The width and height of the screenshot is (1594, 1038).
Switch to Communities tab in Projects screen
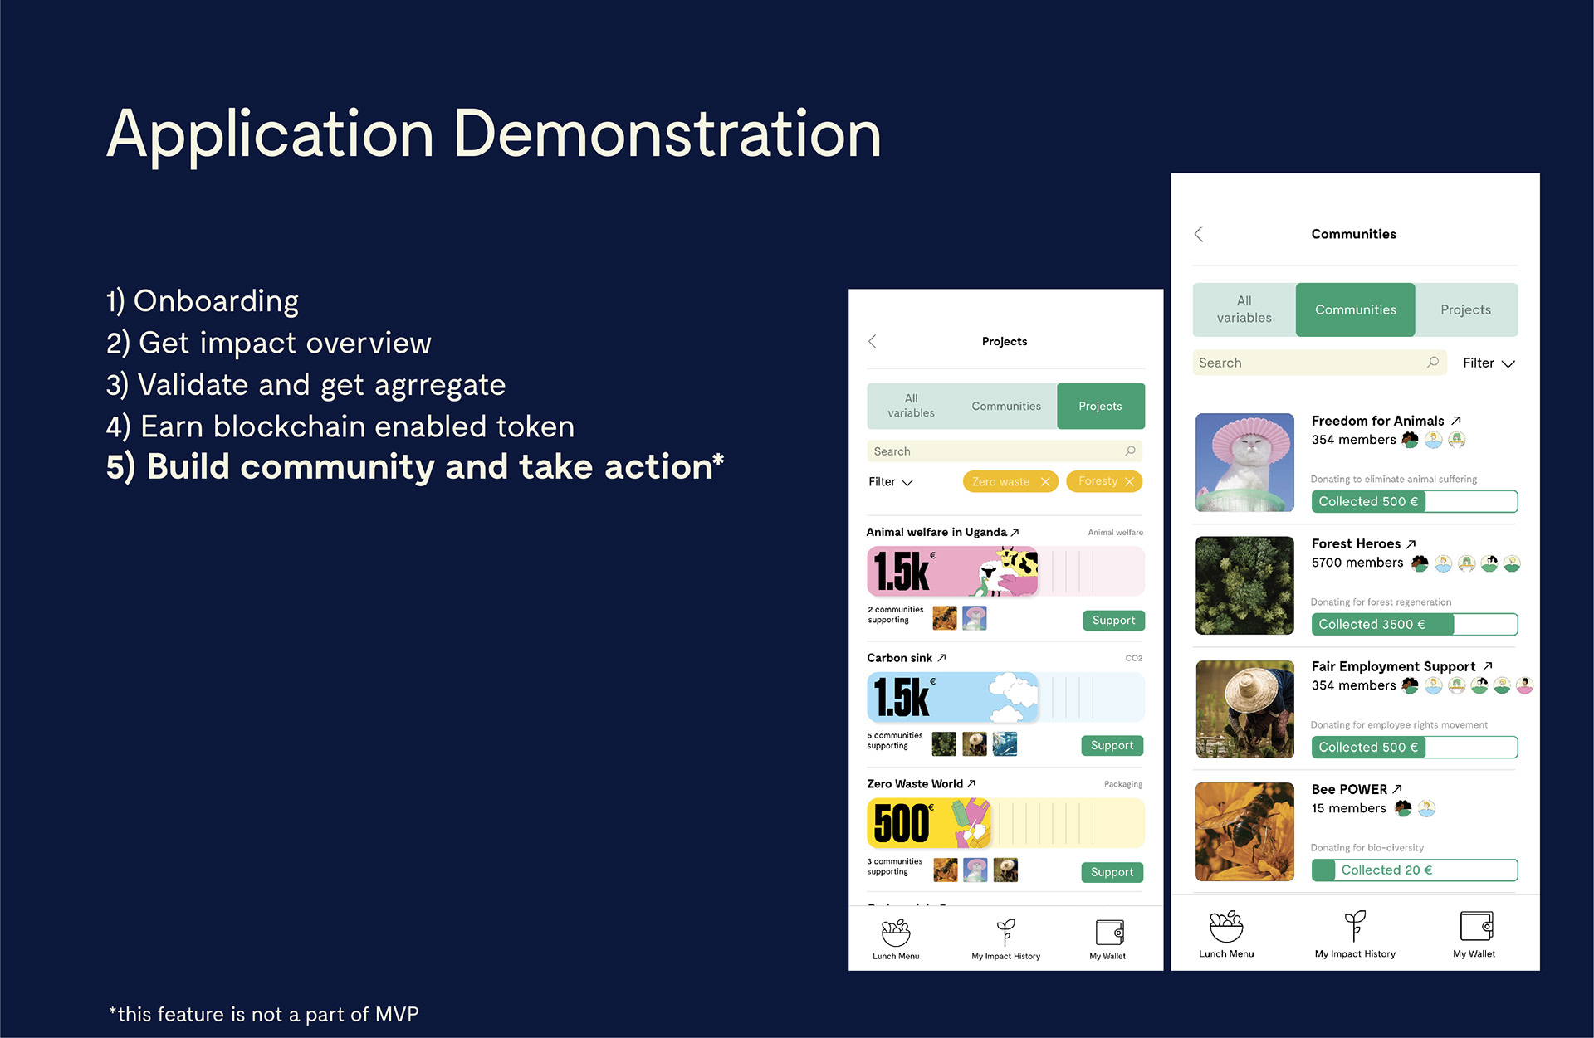tap(1005, 406)
